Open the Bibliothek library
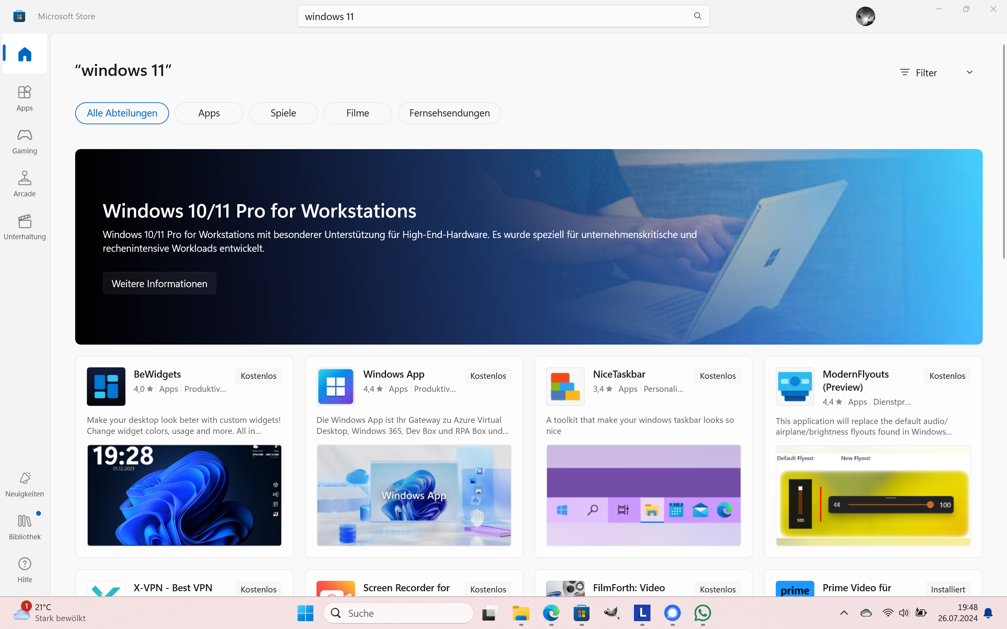Viewport: 1007px width, 629px height. pyautogui.click(x=24, y=527)
